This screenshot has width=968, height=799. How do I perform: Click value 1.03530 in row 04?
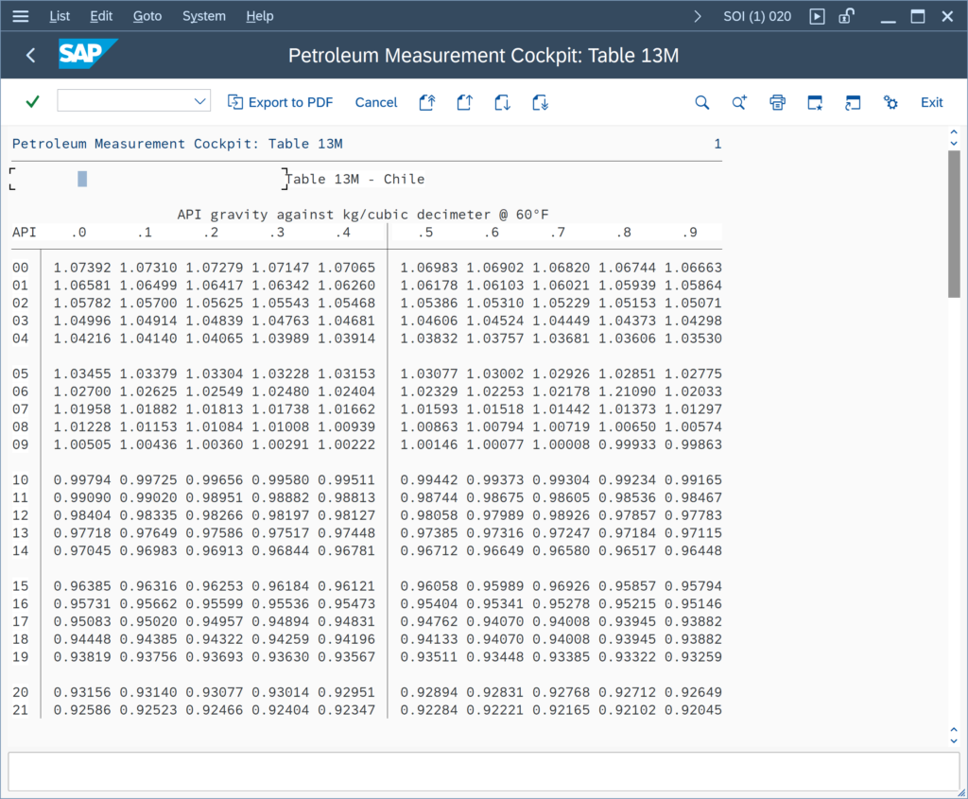tap(693, 339)
